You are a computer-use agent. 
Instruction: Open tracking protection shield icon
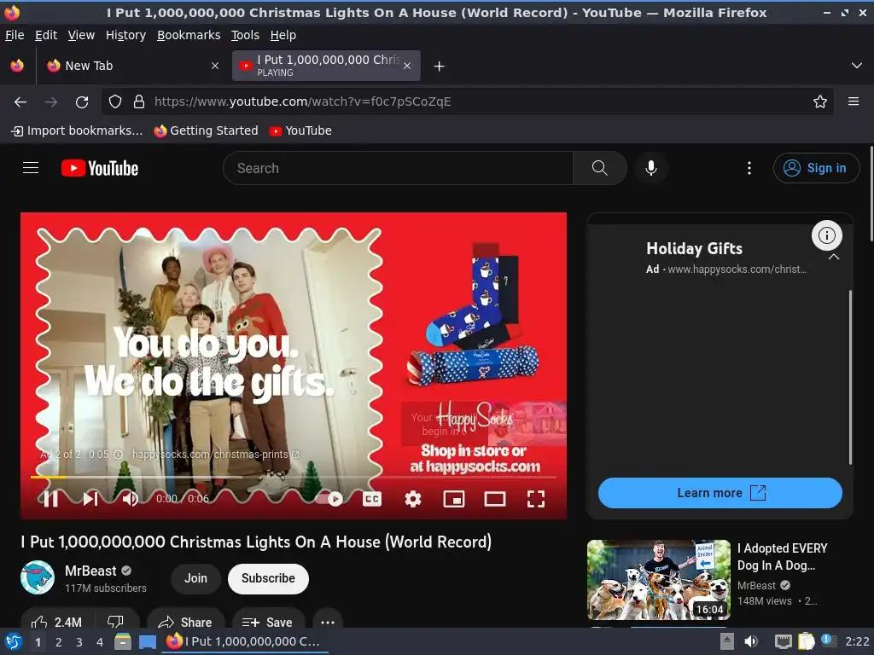click(x=115, y=101)
